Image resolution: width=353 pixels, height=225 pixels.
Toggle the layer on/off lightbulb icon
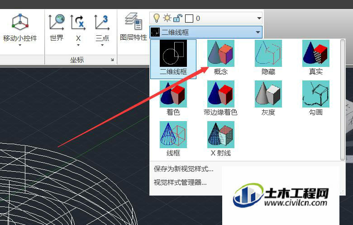pyautogui.click(x=156, y=18)
